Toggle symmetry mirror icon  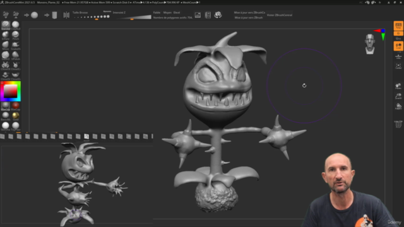coord(66,15)
